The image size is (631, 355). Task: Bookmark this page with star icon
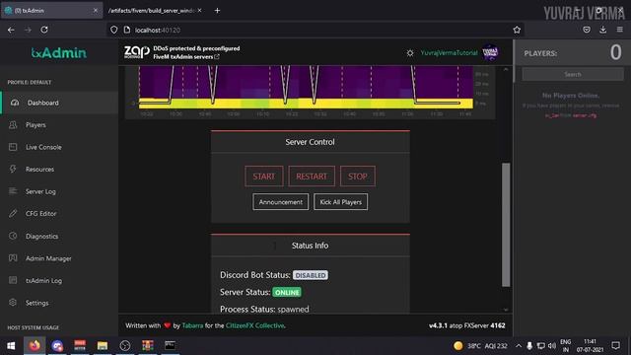pyautogui.click(x=517, y=30)
